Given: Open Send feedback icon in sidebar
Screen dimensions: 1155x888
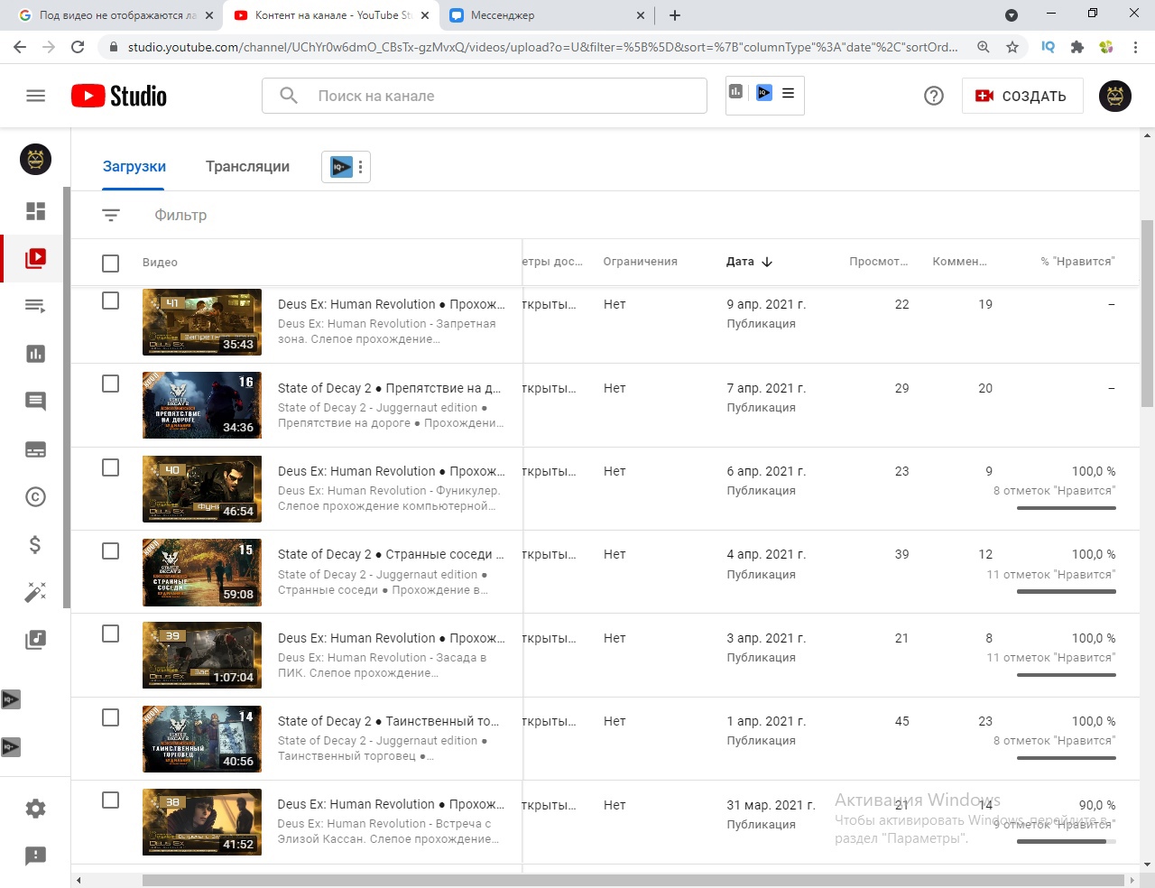Looking at the screenshot, I should [36, 856].
